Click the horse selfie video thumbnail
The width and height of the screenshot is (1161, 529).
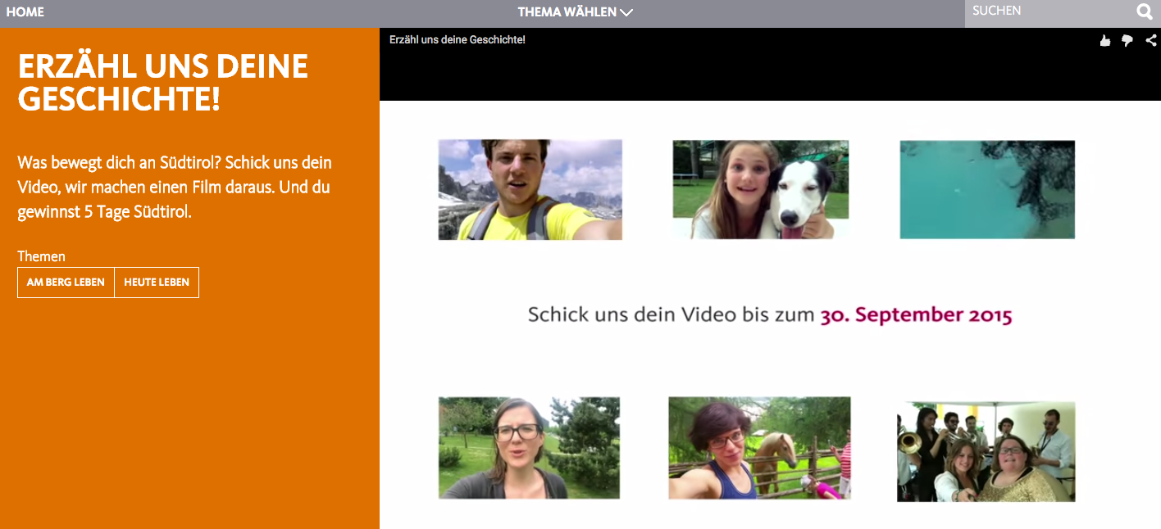coord(759,448)
